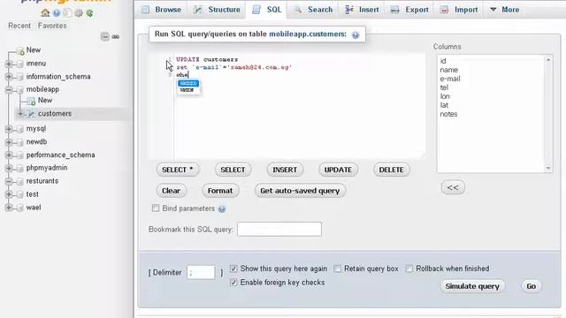Click the test database icon
The width and height of the screenshot is (566, 318).
[x=20, y=194]
